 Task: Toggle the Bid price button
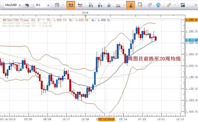coord(71,5)
